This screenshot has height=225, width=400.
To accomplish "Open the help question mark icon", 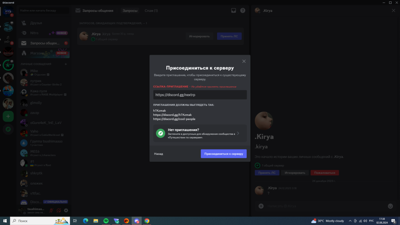I will [243, 10].
